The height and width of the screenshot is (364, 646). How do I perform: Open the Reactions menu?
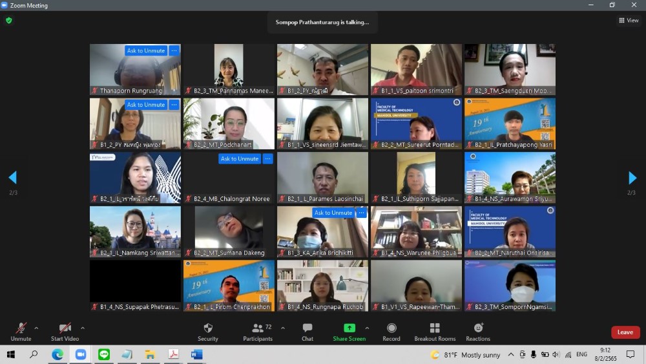tap(478, 331)
